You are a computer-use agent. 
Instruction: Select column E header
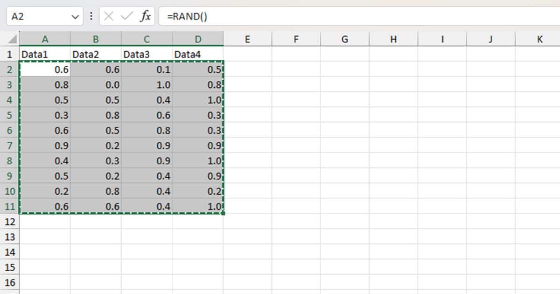(x=248, y=39)
